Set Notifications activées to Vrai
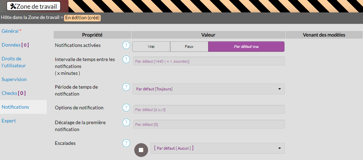363x160 pixels. click(x=151, y=47)
